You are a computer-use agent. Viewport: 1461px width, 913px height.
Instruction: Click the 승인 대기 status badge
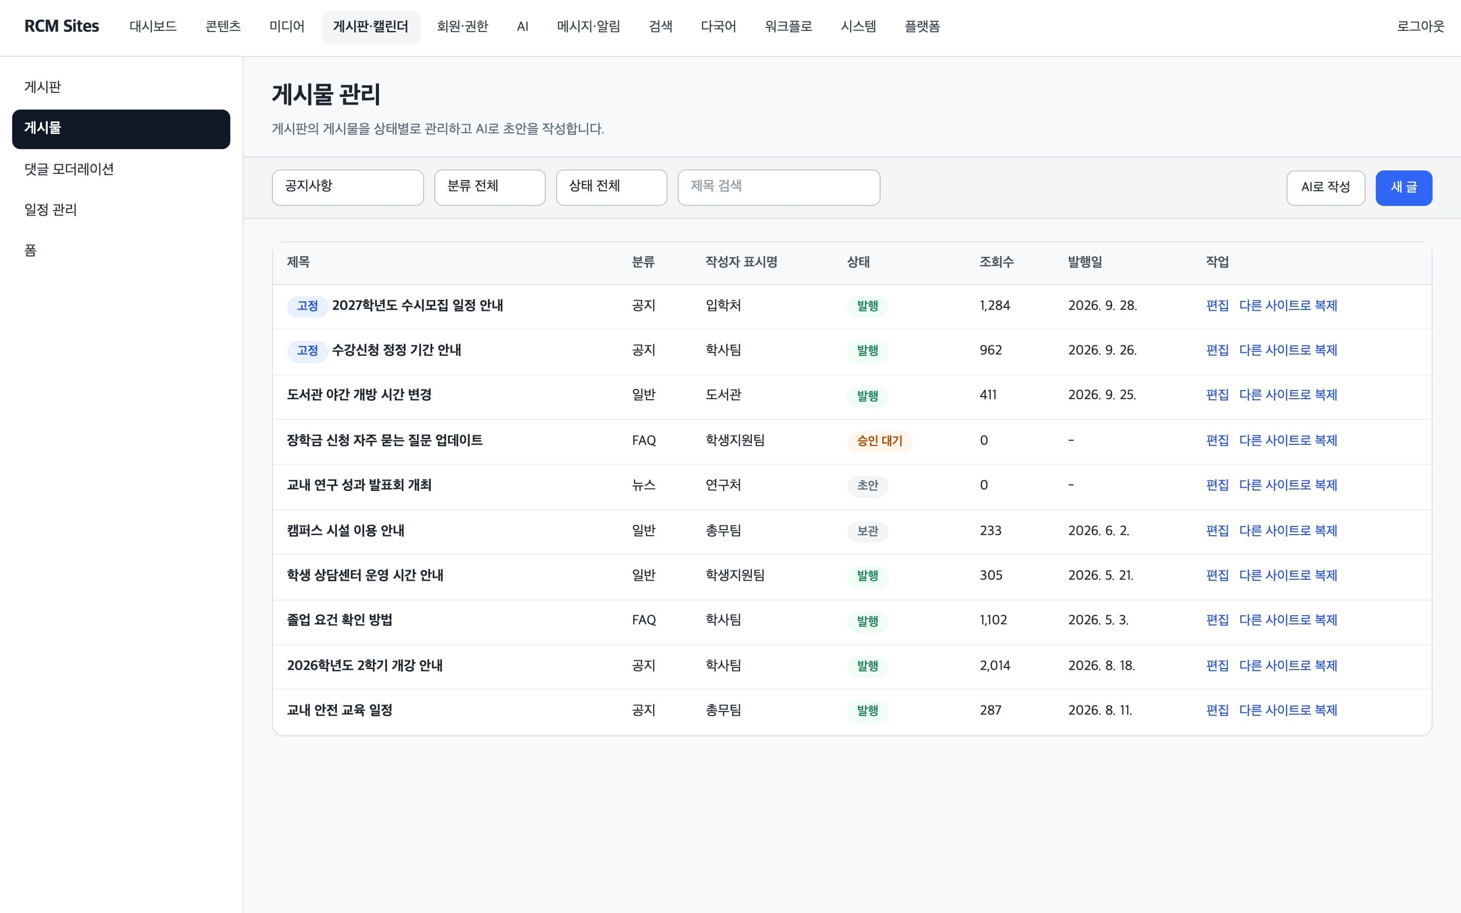coord(880,441)
